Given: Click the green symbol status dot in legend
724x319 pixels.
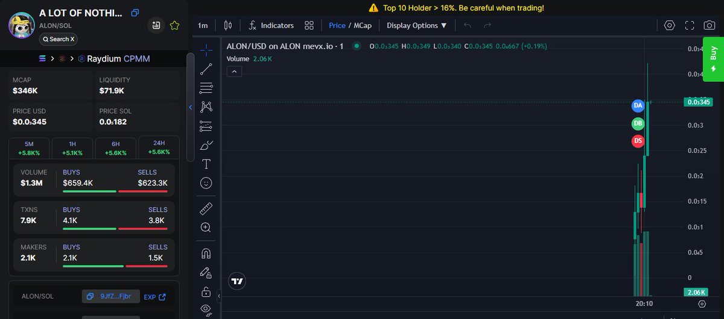Looking at the screenshot, I should pos(357,46).
